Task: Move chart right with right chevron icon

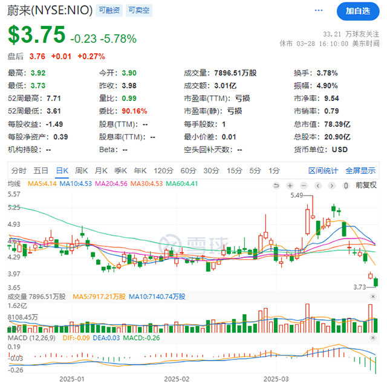Action: 332,185
